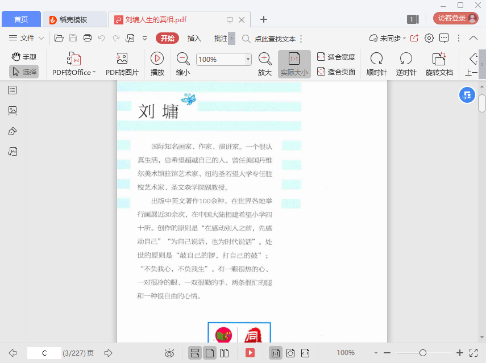Toggle Actual Size 1:1 view
Image resolution: width=486 pixels, height=363 pixels.
pos(294,64)
